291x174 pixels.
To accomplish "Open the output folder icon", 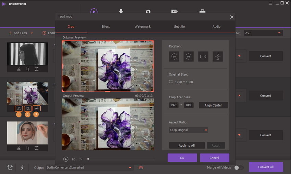I will (x=141, y=167).
